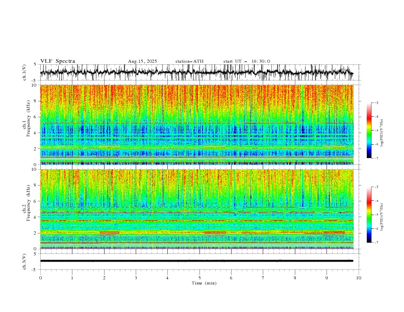Select the "ch.1 Frequency (kHz)" axis label

click(x=27, y=118)
